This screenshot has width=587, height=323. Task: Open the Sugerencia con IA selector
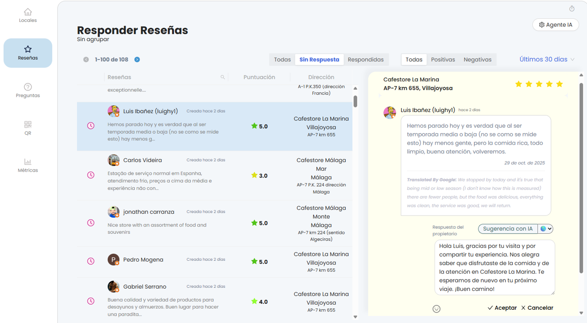pyautogui.click(x=508, y=229)
